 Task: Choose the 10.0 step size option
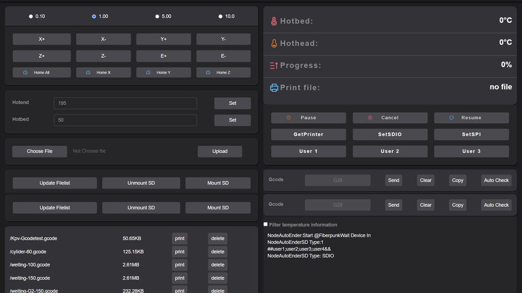(x=220, y=16)
